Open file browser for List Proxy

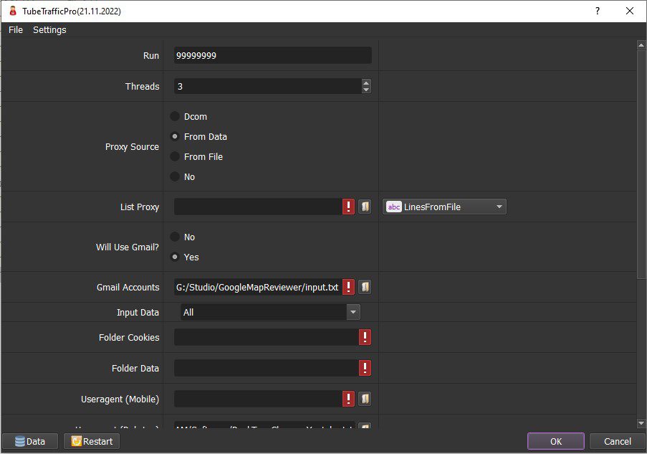click(365, 207)
